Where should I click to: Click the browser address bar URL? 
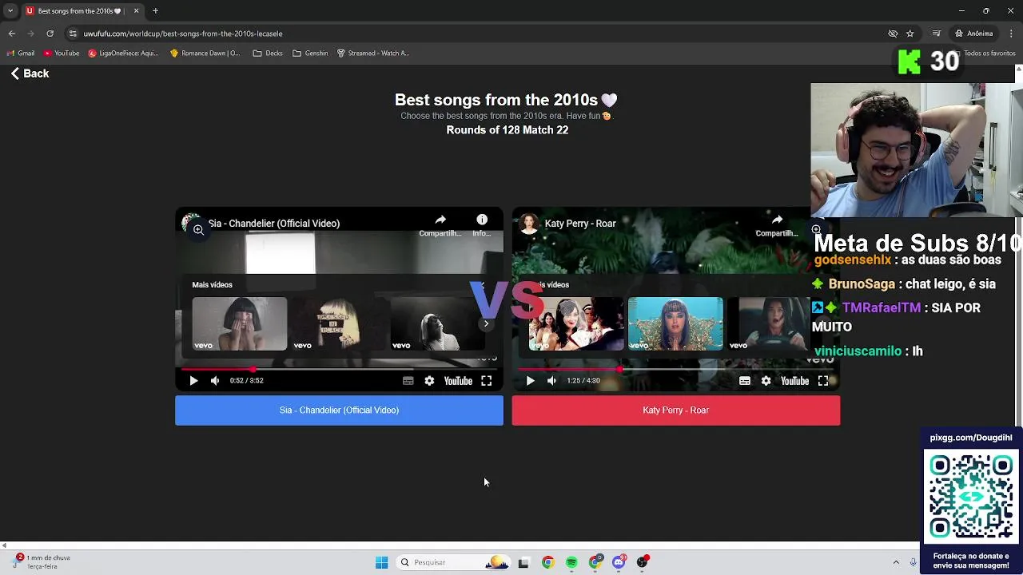[183, 34]
